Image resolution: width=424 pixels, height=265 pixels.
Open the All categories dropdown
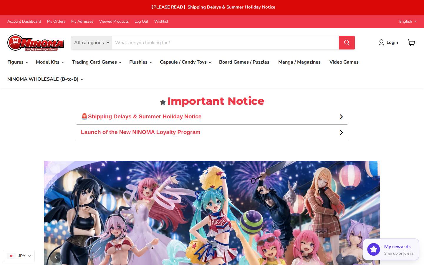pos(92,43)
